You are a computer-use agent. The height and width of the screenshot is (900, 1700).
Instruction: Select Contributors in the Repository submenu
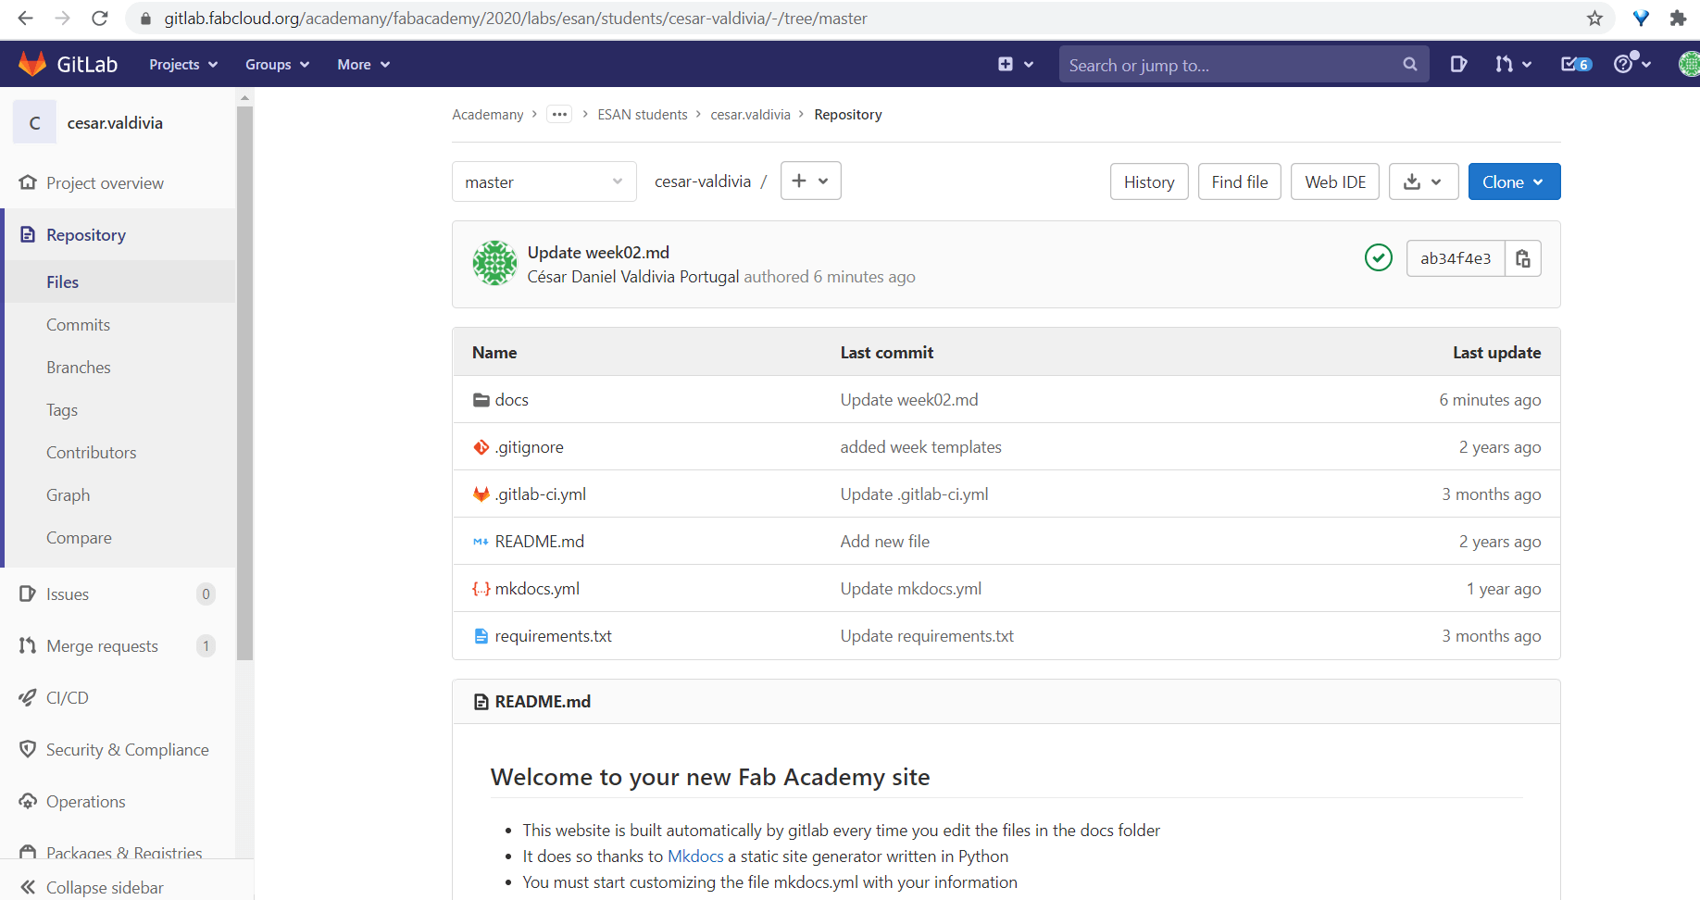[92, 453]
